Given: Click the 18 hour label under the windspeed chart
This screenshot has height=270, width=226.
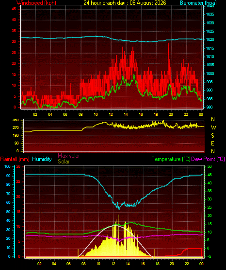Looking at the screenshot, I should click(156, 114).
